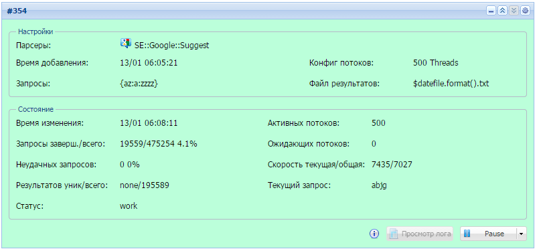Click the blue info icon

point(374,234)
